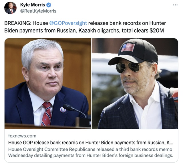This screenshot has height=168, width=183.
Task: Click the link card's white text area
Action: coord(91,145)
